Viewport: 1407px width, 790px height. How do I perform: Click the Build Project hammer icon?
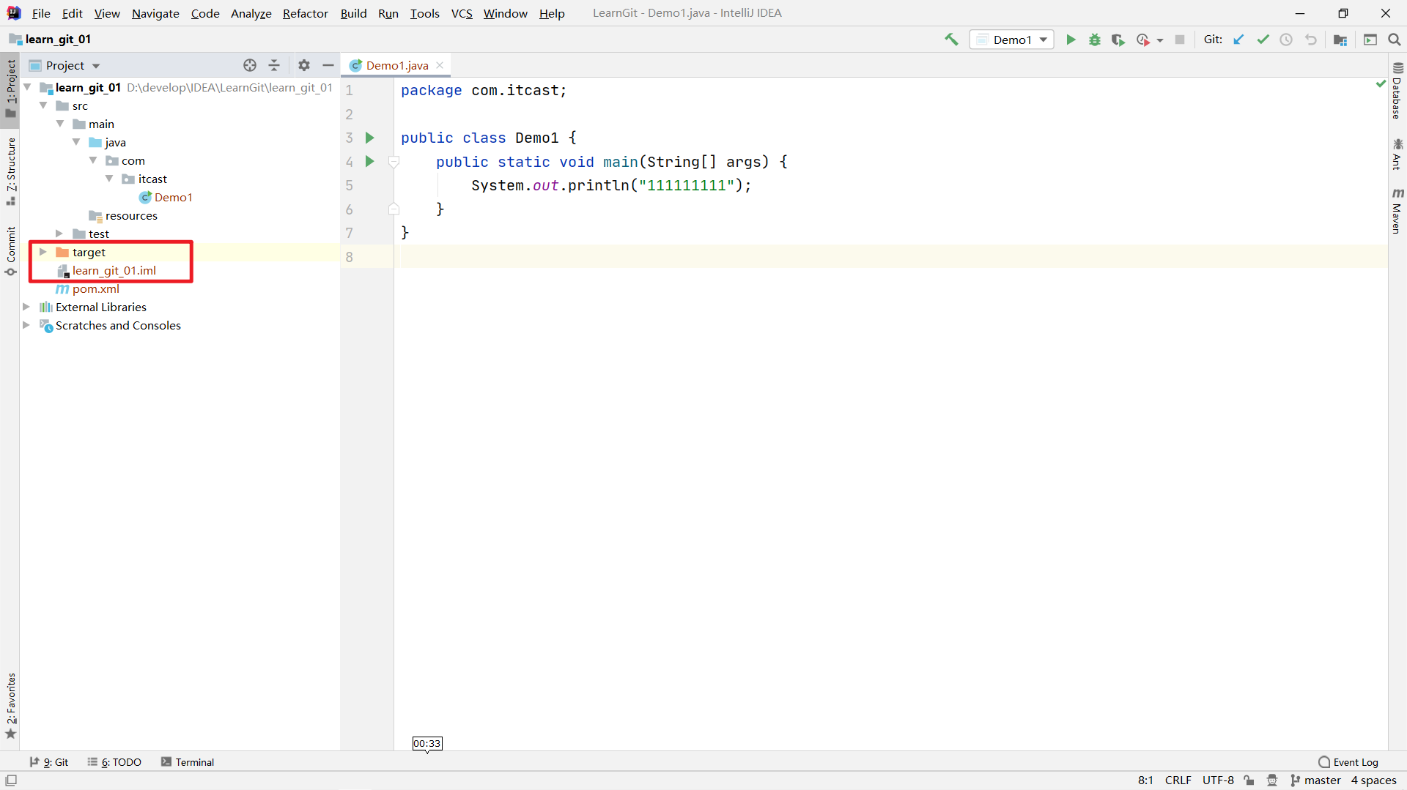(951, 40)
